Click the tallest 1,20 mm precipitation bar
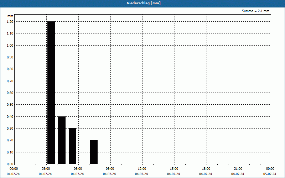This screenshot has width=285, height=178. click(51, 93)
